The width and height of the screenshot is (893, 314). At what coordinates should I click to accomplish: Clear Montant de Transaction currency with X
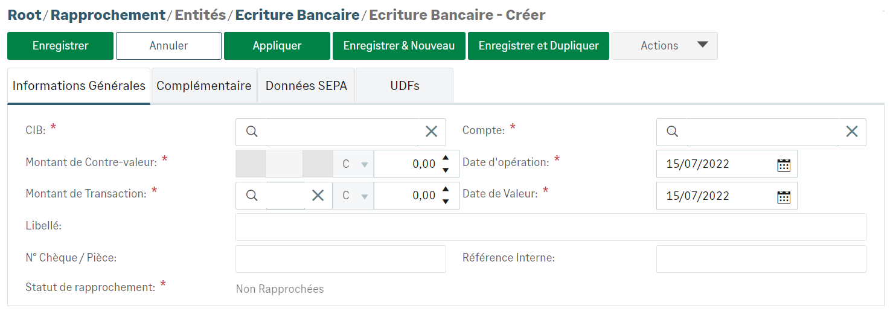[x=318, y=196]
